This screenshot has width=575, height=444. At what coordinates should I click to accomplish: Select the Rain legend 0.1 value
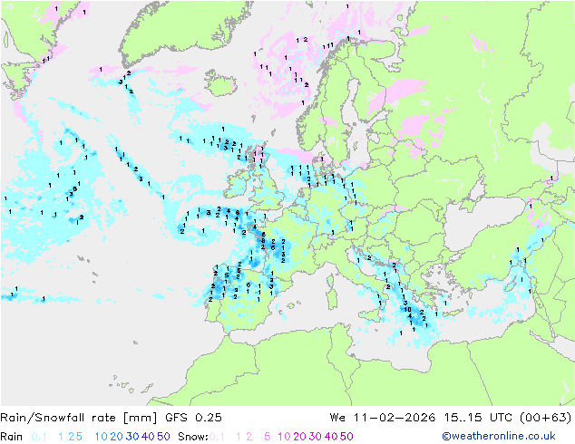pyautogui.click(x=39, y=437)
